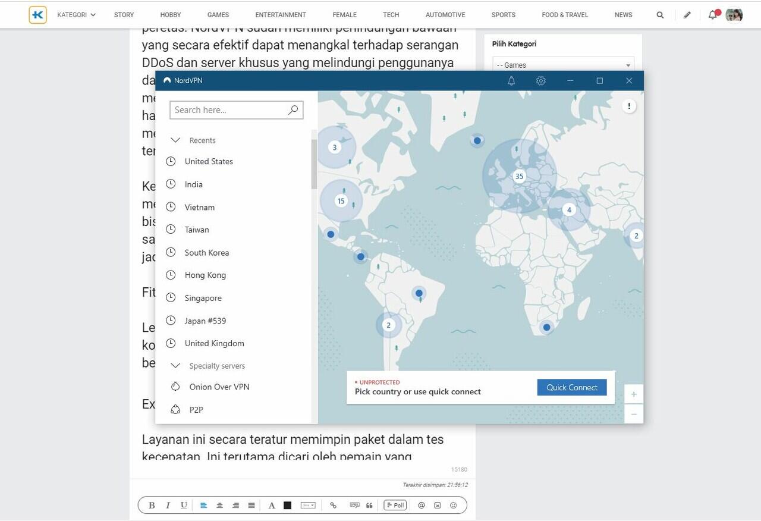Image resolution: width=761 pixels, height=521 pixels.
Task: Open the user profile avatar
Action: [x=734, y=15]
